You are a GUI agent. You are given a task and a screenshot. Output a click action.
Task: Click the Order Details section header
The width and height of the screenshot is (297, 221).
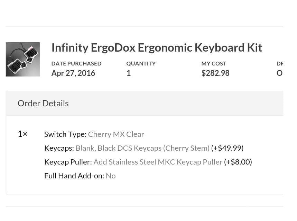[x=43, y=103]
